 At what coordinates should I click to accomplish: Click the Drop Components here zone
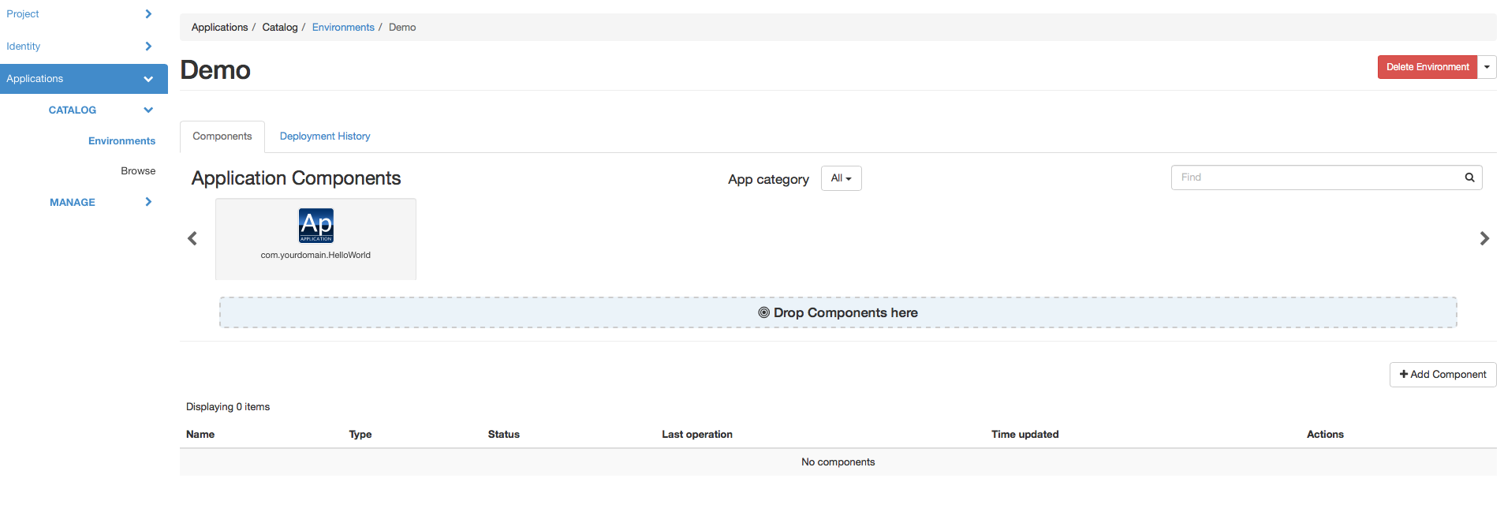tap(838, 312)
